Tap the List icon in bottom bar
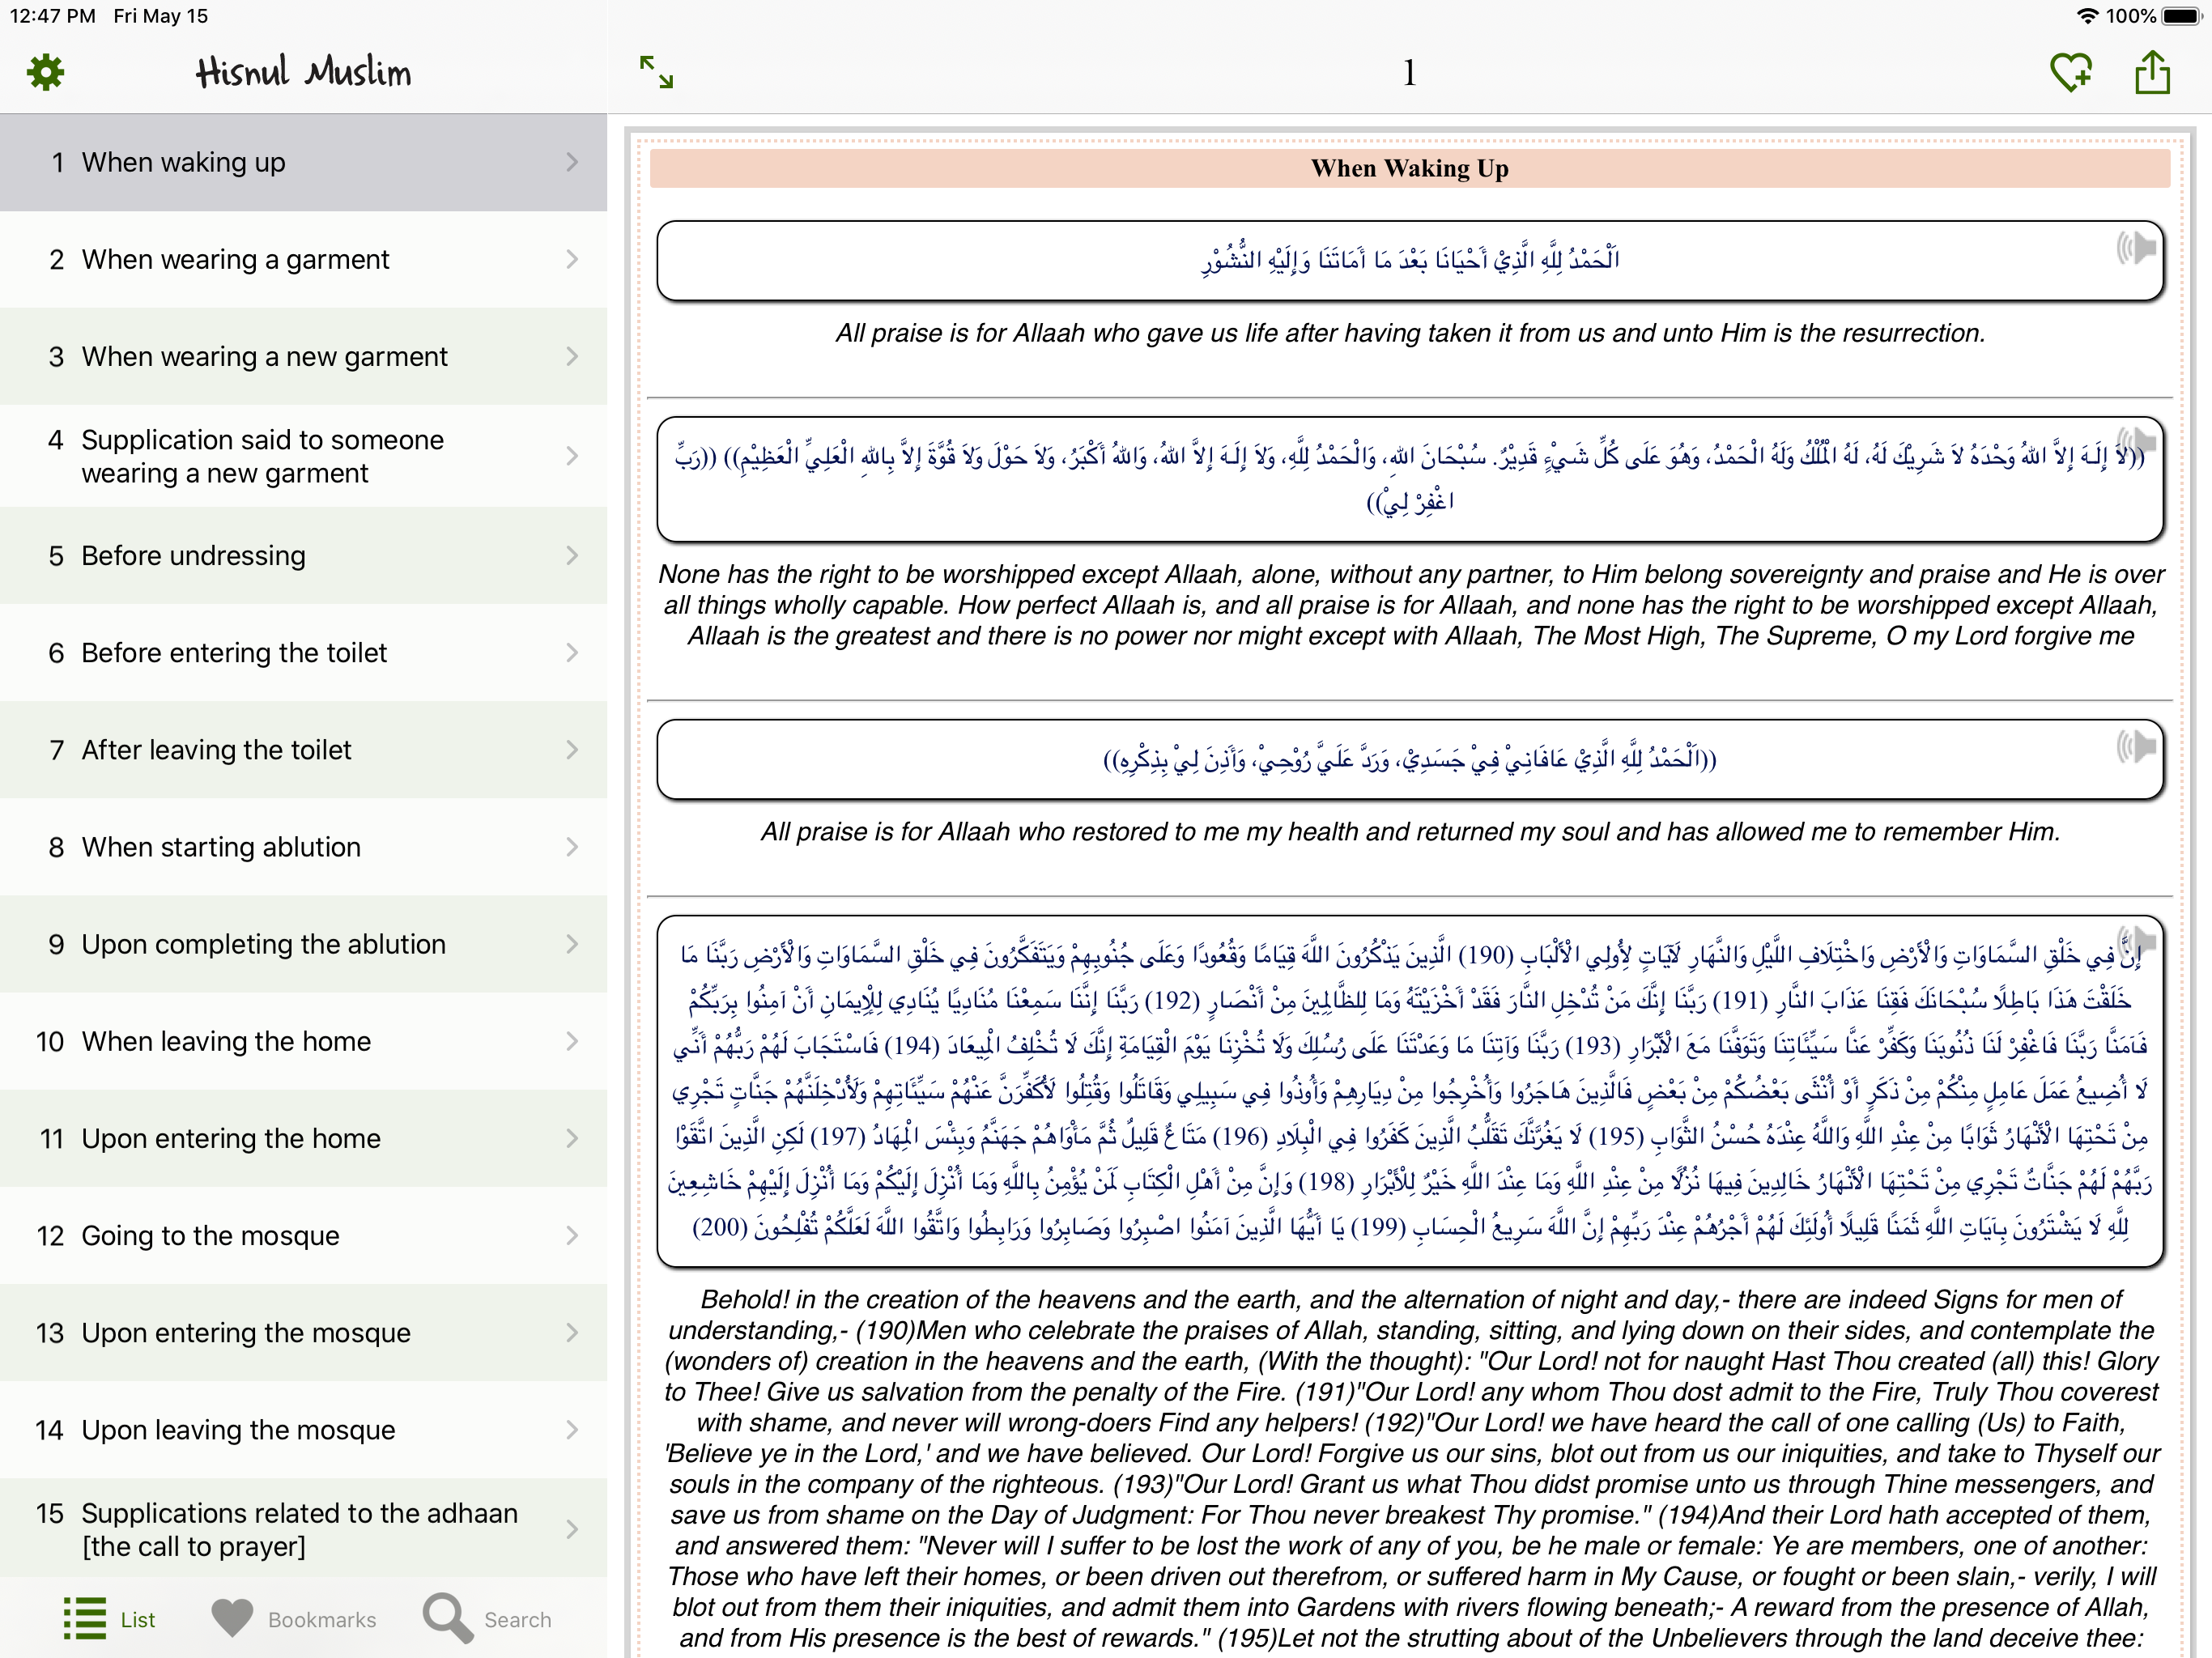Image resolution: width=2212 pixels, height=1658 pixels. [85, 1618]
